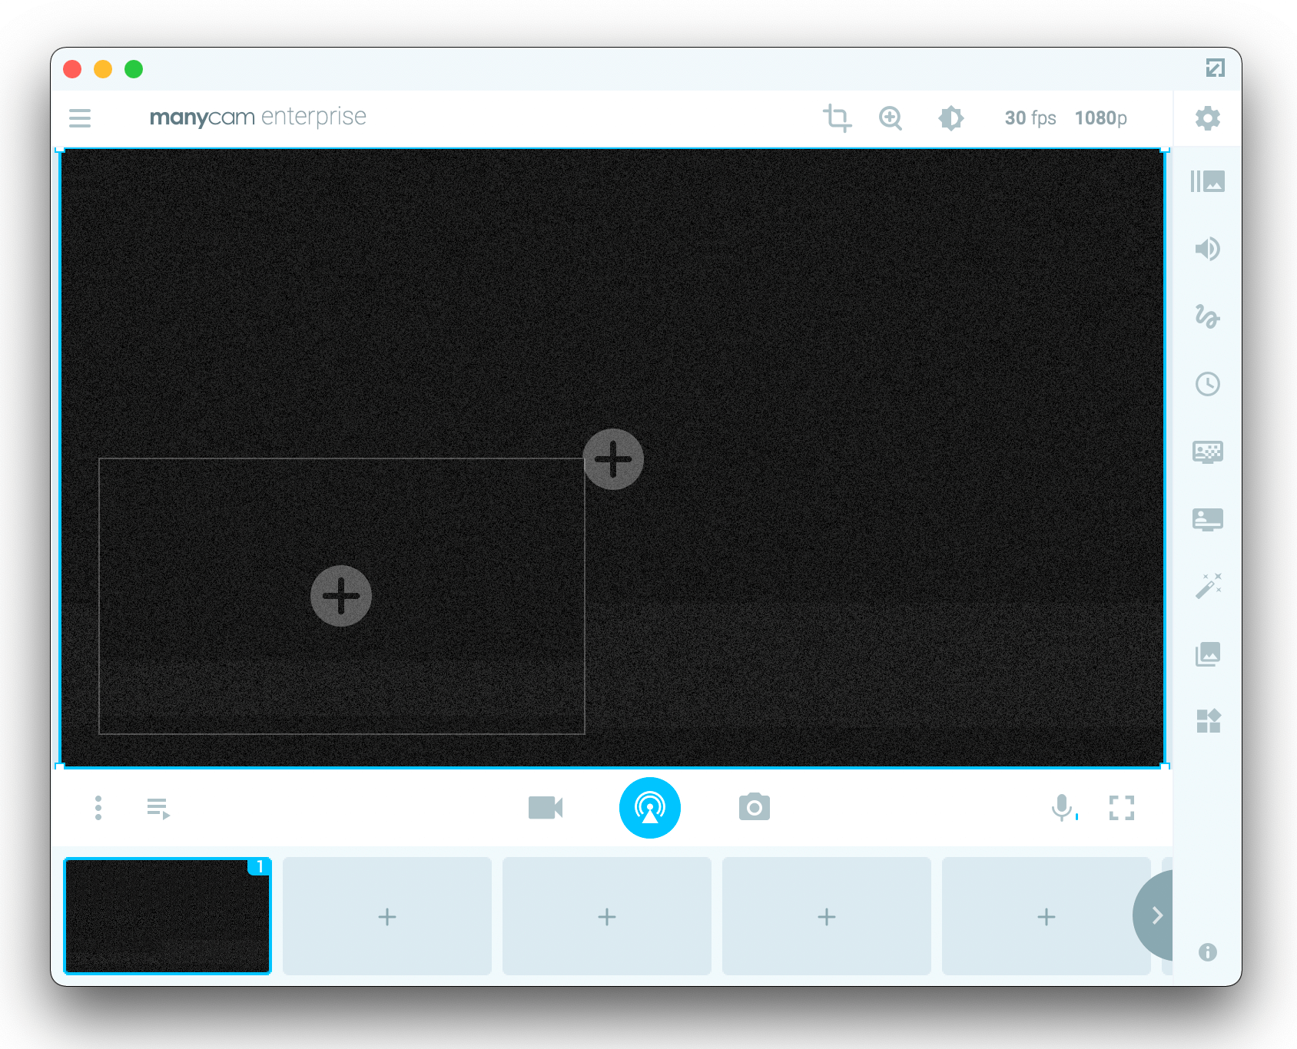Screen dimensions: 1297x1049
Task: Toggle fullscreen preview mode
Action: point(1123,807)
